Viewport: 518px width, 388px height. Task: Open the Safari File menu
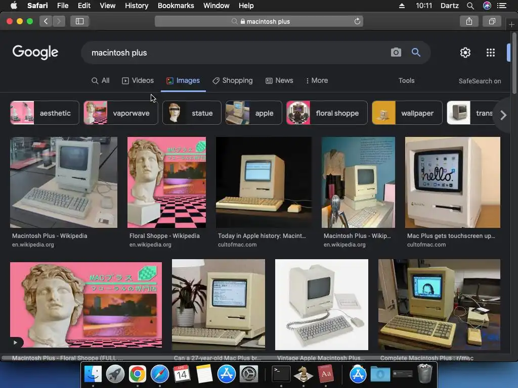pos(62,6)
